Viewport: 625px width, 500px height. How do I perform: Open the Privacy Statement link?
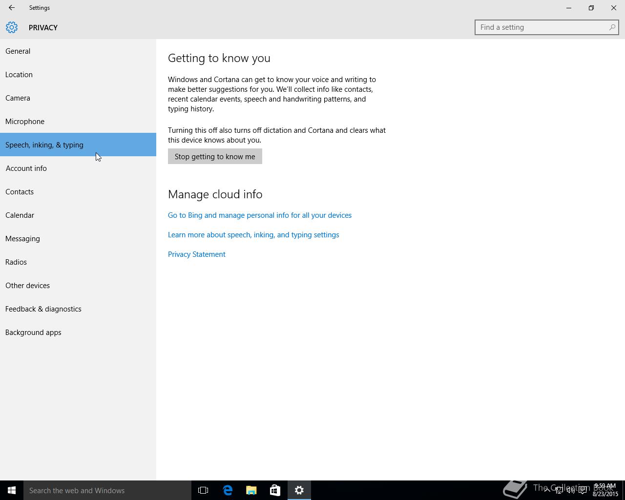[197, 254]
